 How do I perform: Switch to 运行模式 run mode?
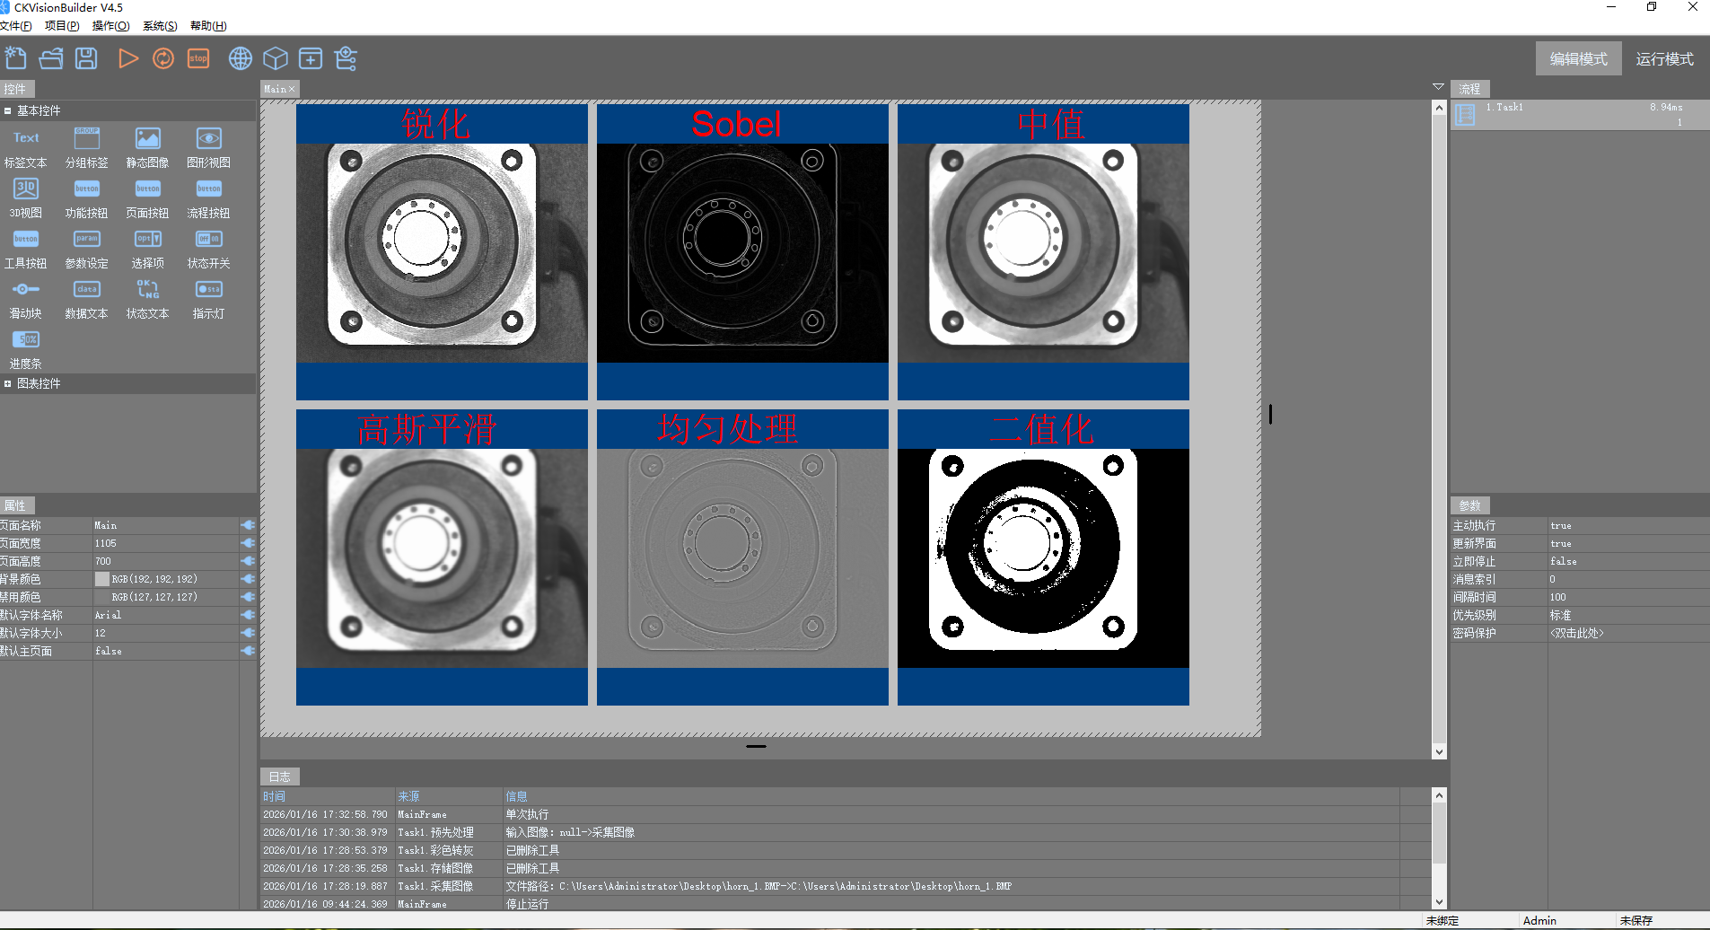(1664, 59)
